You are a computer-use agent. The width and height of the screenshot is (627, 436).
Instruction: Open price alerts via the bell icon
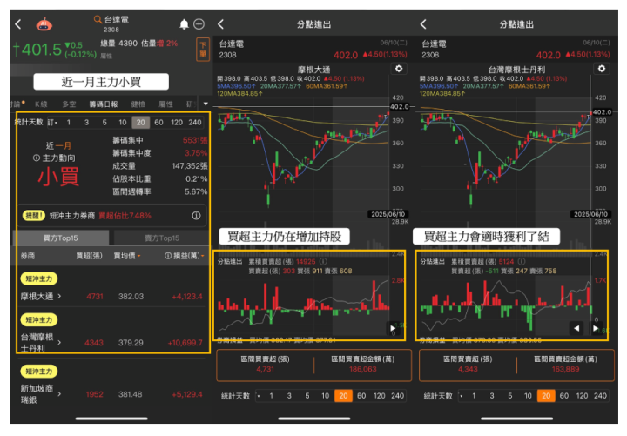click(x=184, y=24)
